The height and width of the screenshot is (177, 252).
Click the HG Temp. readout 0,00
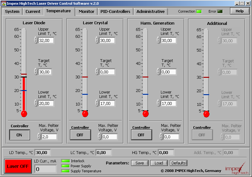(x=166, y=152)
